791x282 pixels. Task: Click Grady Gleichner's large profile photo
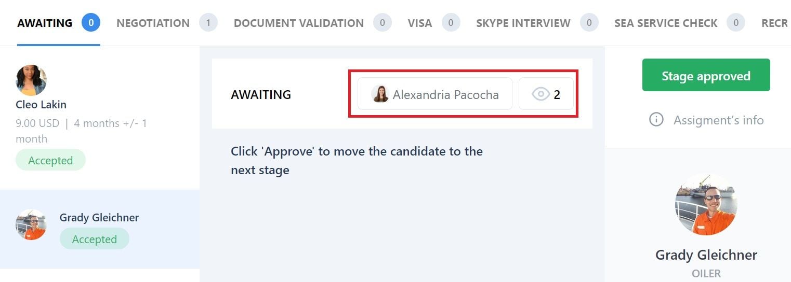[x=706, y=204]
